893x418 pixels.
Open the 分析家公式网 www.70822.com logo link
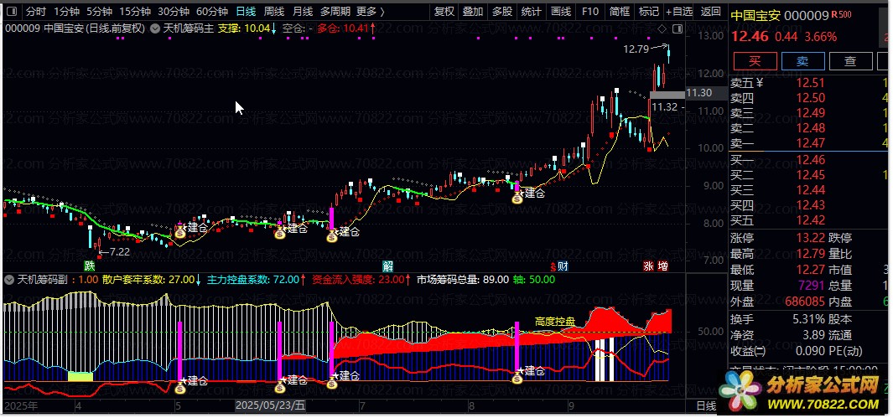[x=802, y=393]
